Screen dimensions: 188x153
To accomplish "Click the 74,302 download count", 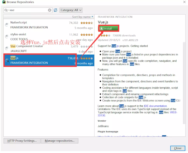I will point(73,23).
